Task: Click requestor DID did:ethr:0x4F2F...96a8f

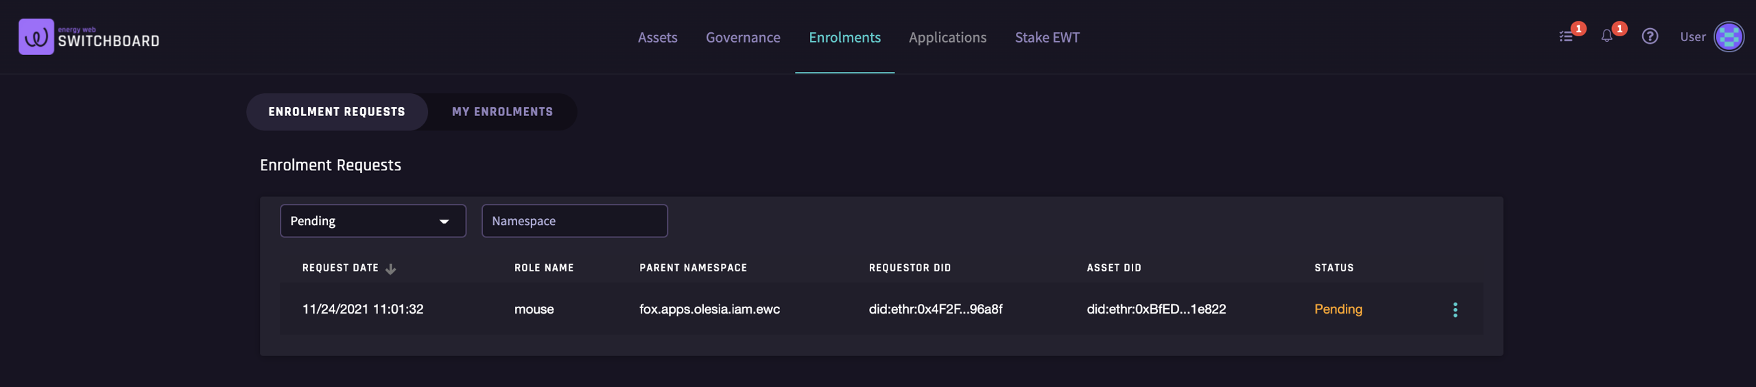Action: tap(935, 309)
